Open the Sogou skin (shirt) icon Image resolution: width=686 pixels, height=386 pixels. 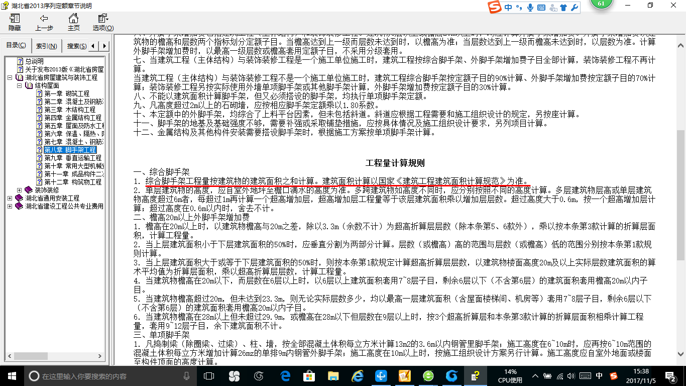click(x=563, y=8)
